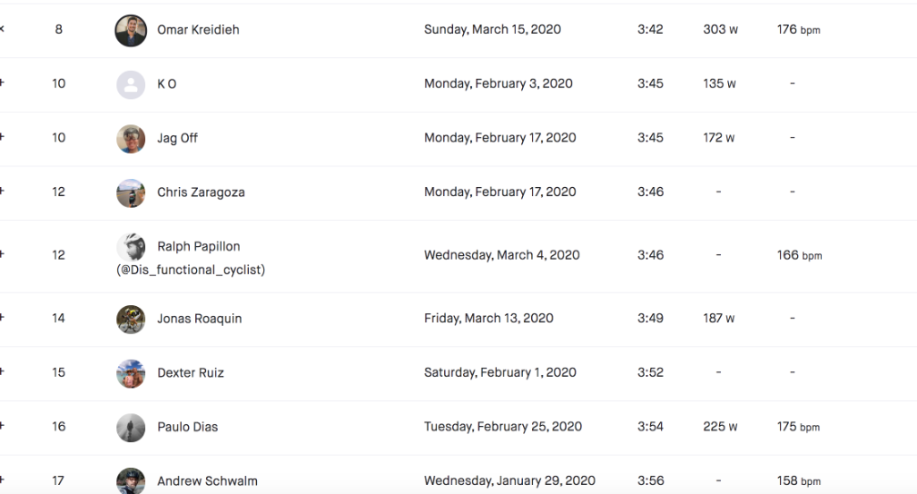Image resolution: width=917 pixels, height=494 pixels.
Task: Collapse the expanded Omar Kreidieh row
Action: [x=2, y=30]
